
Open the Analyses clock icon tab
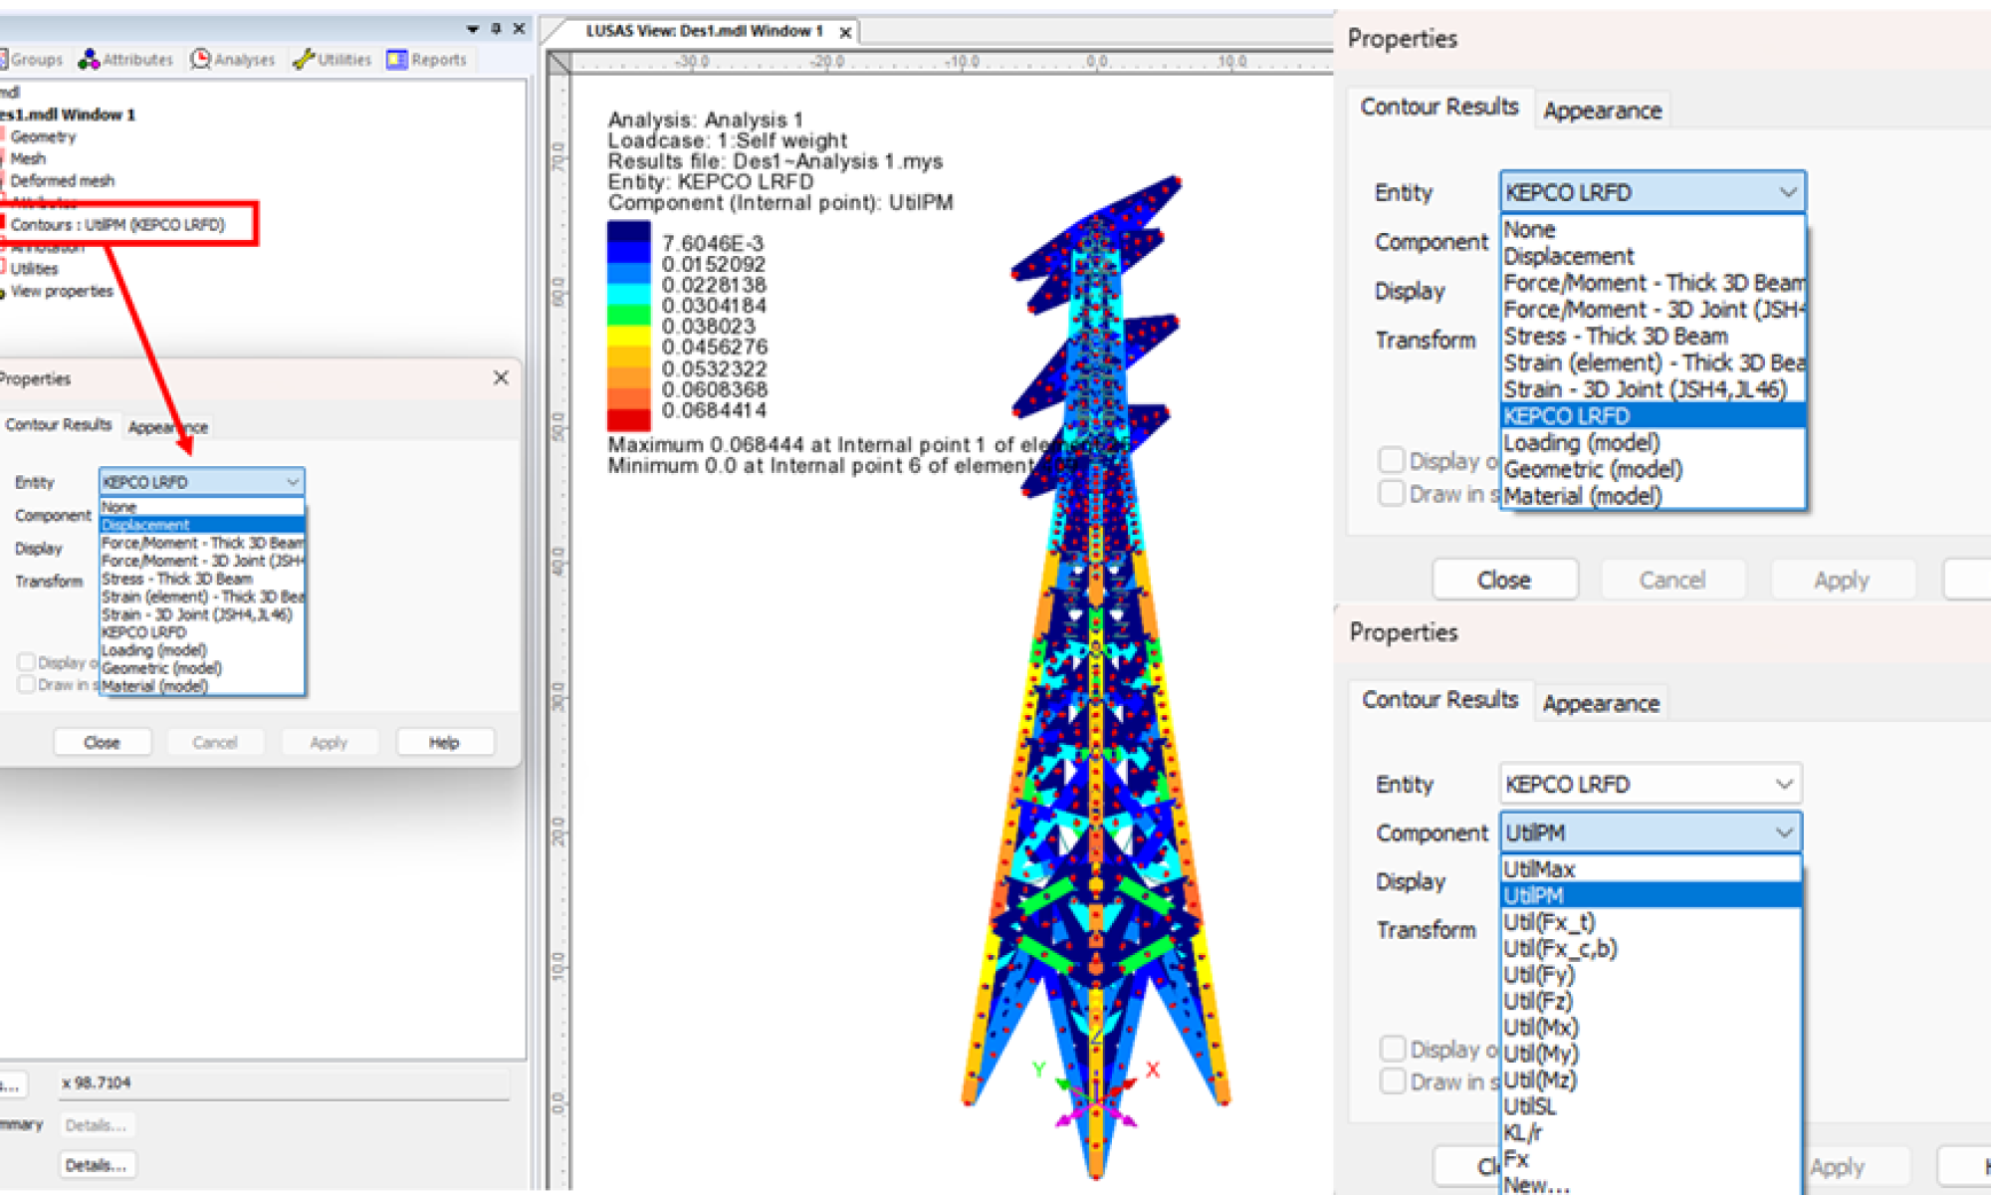[200, 60]
